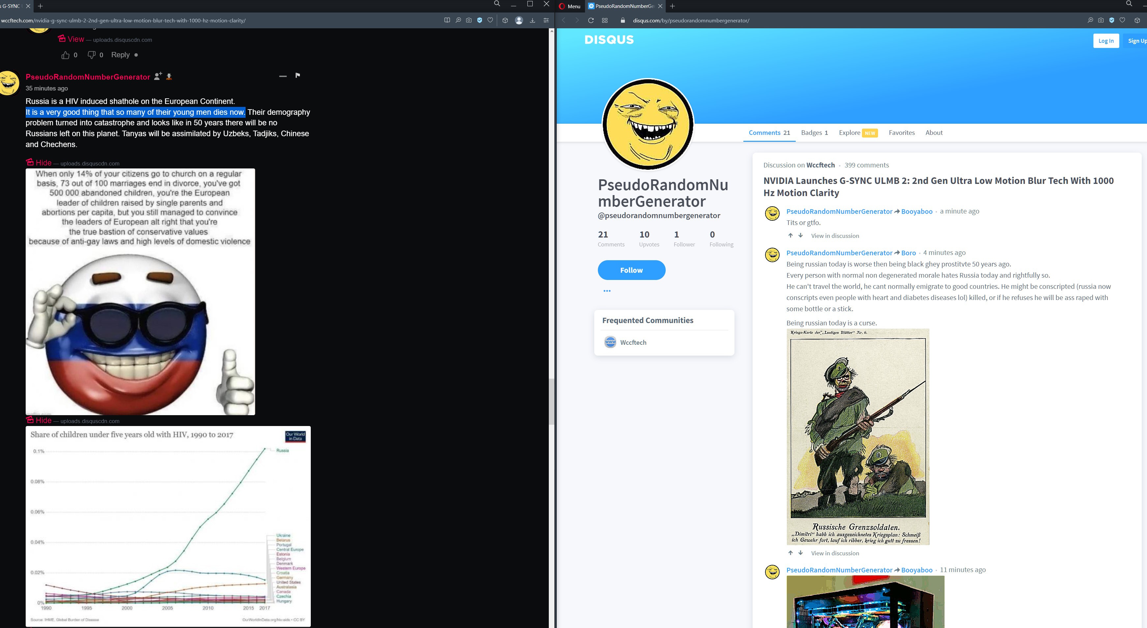Viewport: 1147px width, 628px height.
Task: Show the collapsed image via View link
Action: click(75, 39)
